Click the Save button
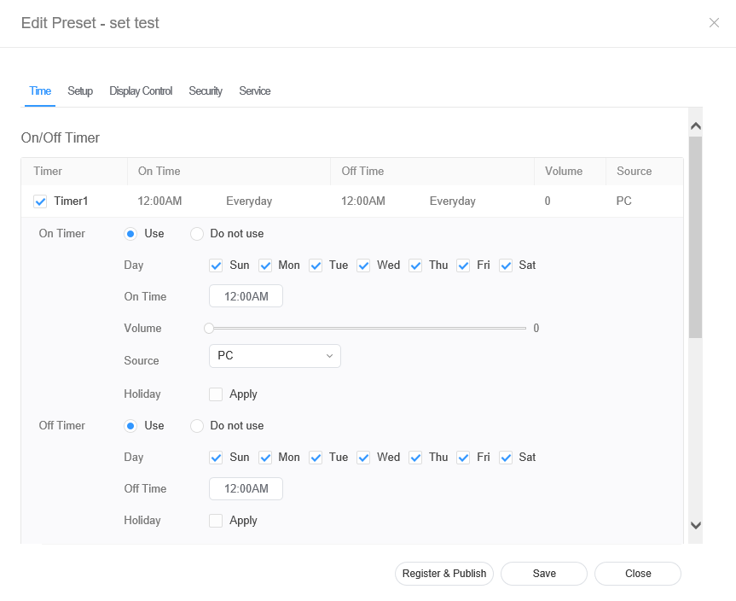The height and width of the screenshot is (601, 736). tap(544, 574)
